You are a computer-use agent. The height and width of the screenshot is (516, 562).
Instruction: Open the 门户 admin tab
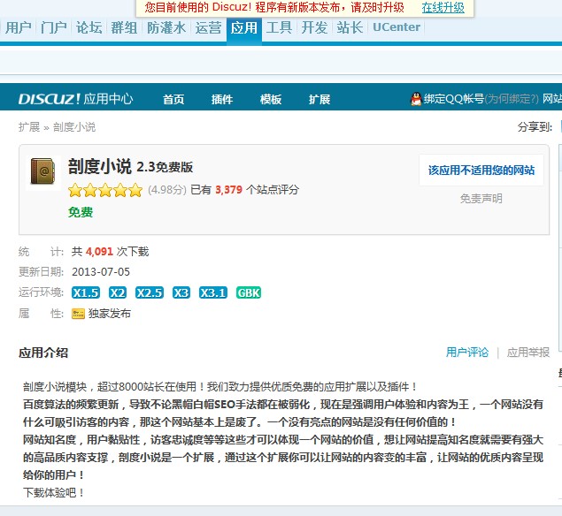[54, 27]
